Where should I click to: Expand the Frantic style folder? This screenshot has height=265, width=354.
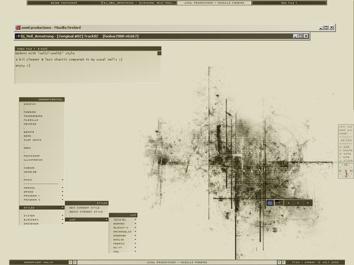(x=123, y=244)
